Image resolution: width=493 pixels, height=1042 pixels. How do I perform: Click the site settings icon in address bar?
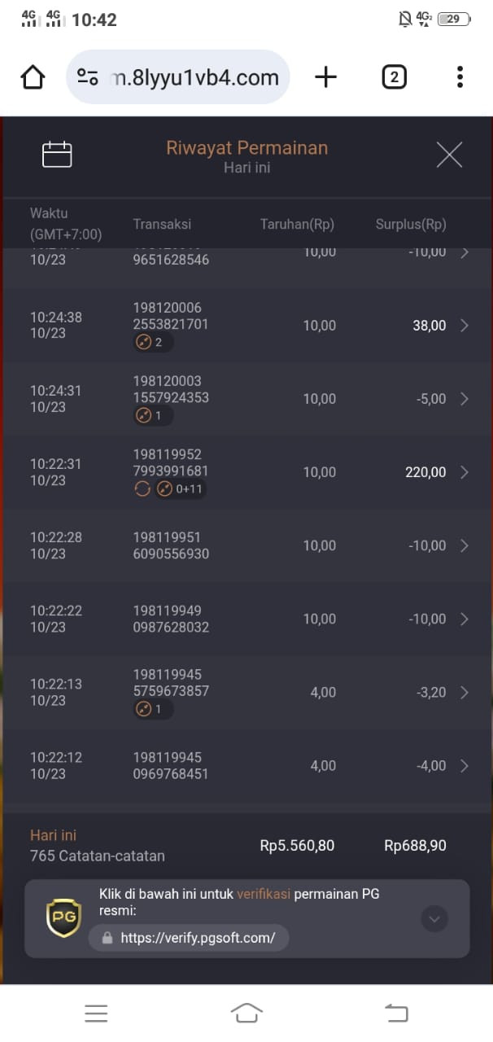(87, 77)
